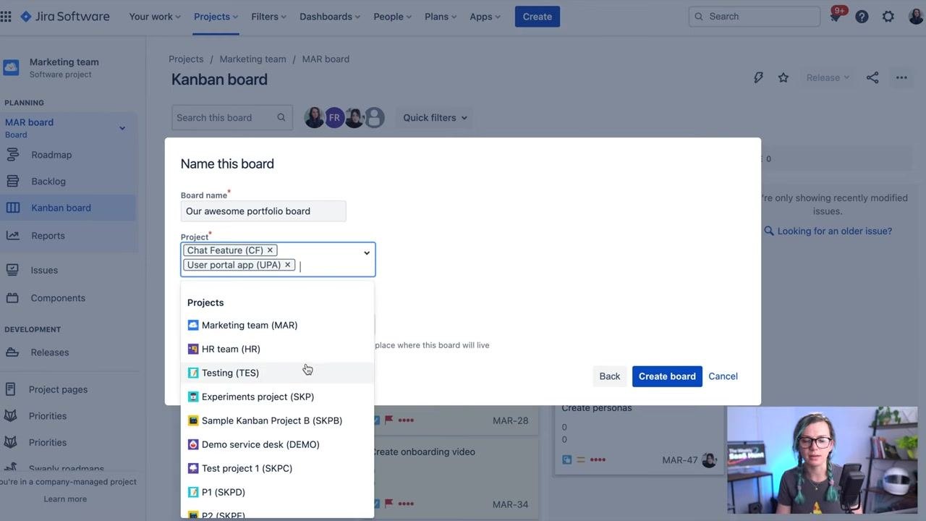Open the Plans menu
Image resolution: width=926 pixels, height=521 pixels.
point(441,16)
